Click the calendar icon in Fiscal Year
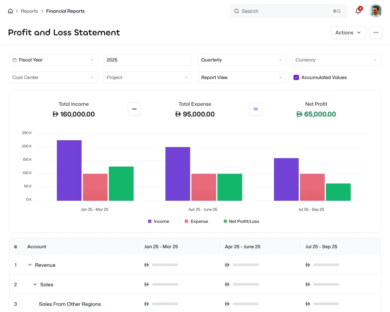The height and width of the screenshot is (312, 390). tap(15, 60)
